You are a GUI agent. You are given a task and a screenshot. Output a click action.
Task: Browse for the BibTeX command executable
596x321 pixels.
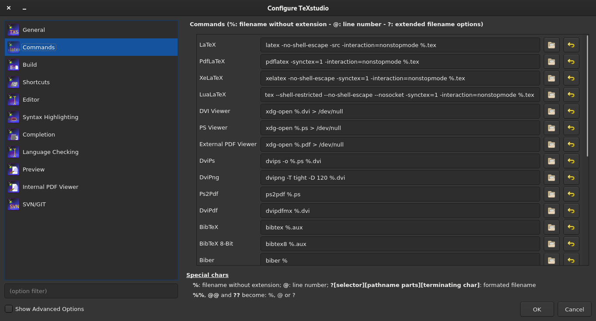click(x=551, y=227)
